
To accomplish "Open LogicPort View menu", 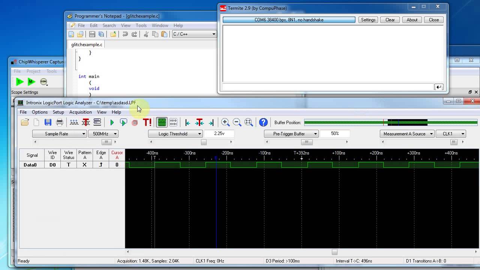I will pyautogui.click(x=102, y=112).
